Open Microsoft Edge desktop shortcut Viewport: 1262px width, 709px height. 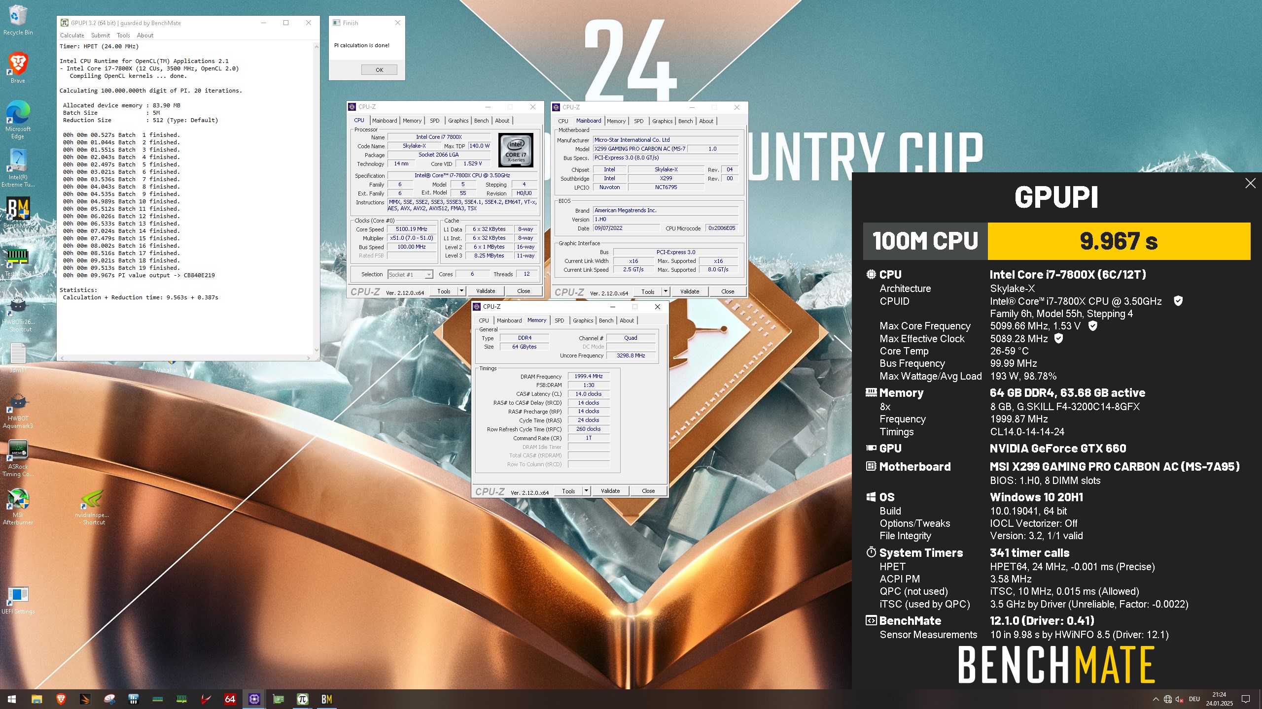18,119
